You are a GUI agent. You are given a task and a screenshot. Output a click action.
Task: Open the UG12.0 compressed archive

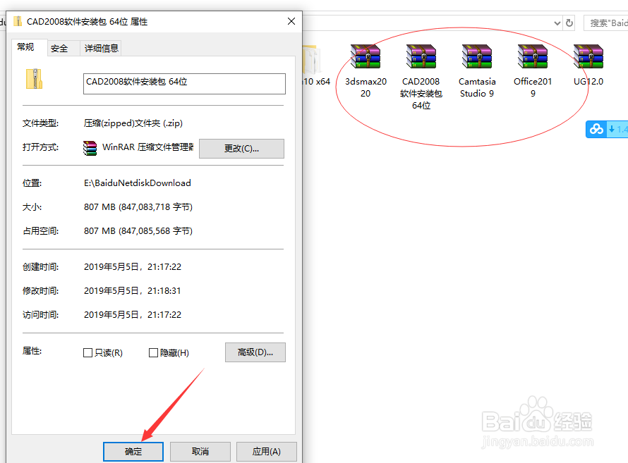coord(587,56)
